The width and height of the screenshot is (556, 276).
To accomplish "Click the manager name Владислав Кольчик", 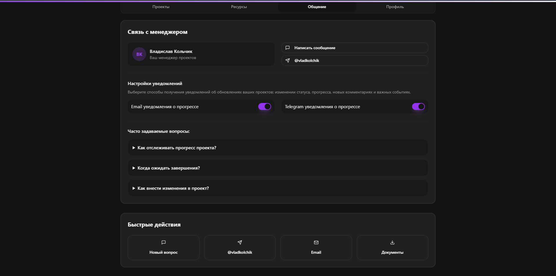I will pos(171,51).
